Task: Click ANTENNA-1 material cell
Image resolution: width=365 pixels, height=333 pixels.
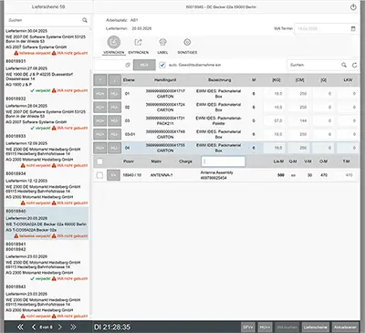Action: (162, 175)
